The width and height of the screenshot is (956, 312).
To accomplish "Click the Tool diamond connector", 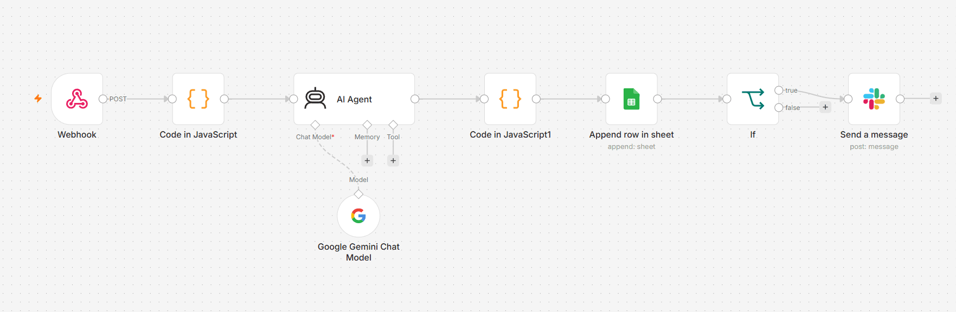I will pos(393,125).
